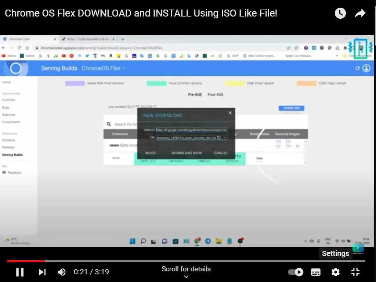The height and width of the screenshot is (282, 376).
Task: Click the search magnifier icon in table
Action: coord(109,124)
